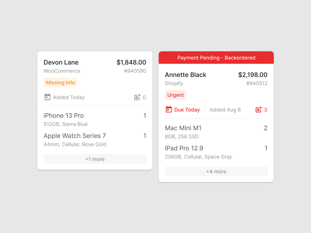Expand Mac Mini M1 line item details
This screenshot has height=233, width=311.
click(x=183, y=128)
